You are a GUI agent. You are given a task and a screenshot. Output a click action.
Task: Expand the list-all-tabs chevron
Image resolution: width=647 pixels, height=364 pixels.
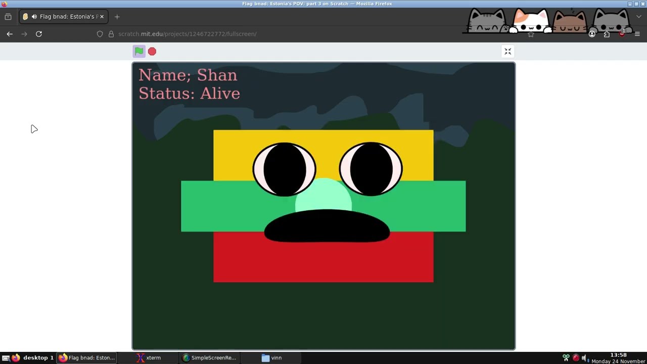pos(639,17)
